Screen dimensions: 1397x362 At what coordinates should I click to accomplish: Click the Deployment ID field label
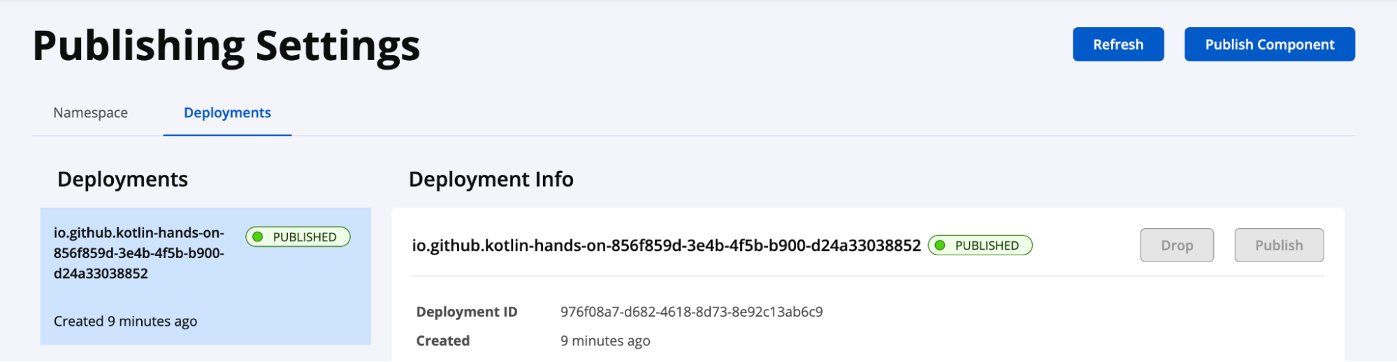click(466, 312)
